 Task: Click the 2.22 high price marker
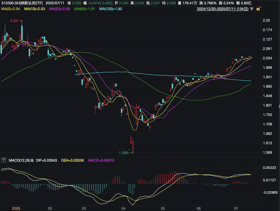pos(14,20)
